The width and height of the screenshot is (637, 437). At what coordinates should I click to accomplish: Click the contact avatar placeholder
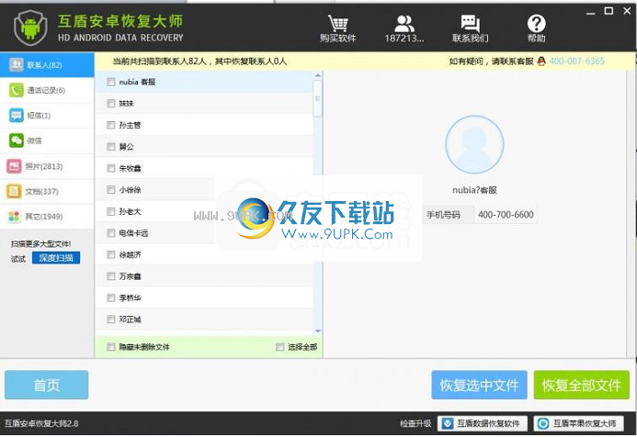(474, 145)
